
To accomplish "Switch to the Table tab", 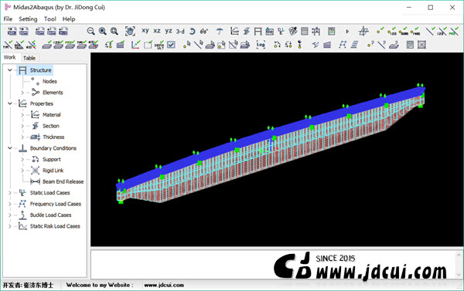I will click(x=29, y=58).
